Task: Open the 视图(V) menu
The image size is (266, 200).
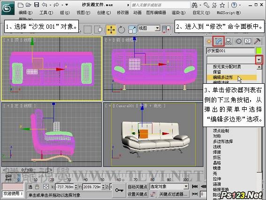Action: click(x=83, y=13)
